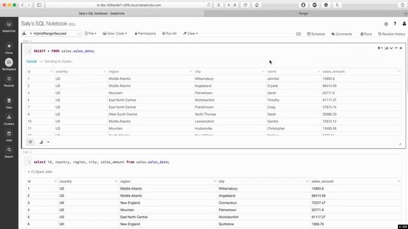This screenshot has width=408, height=229.
Task: Switch cell 1 result to table view
Action: pos(31,142)
